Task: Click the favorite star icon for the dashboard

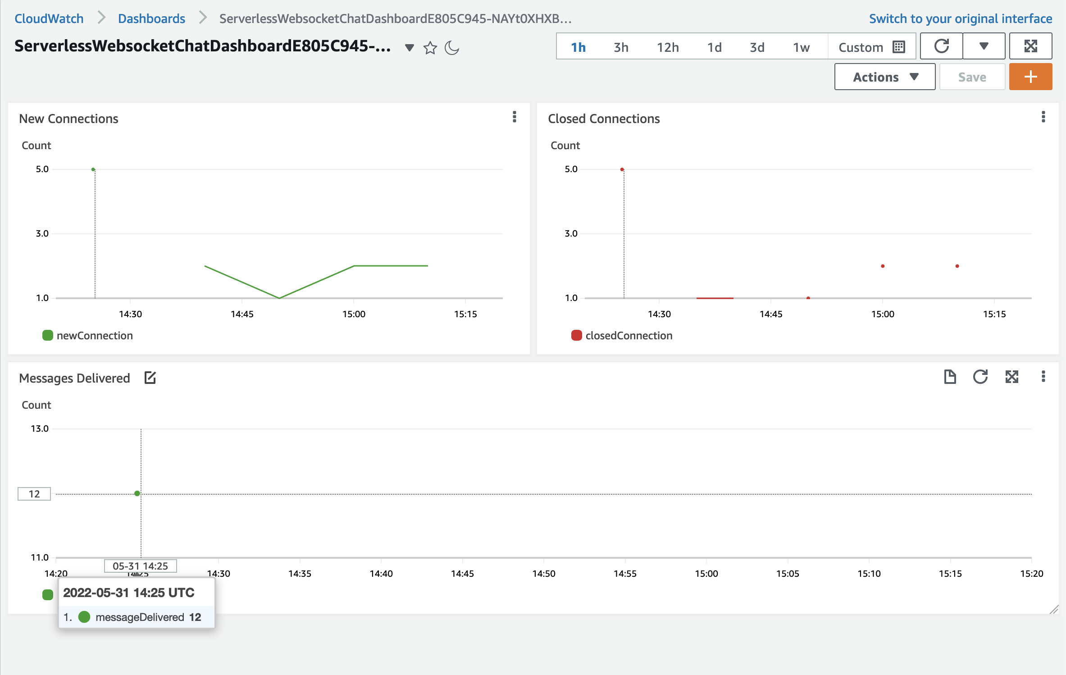Action: pyautogui.click(x=430, y=48)
